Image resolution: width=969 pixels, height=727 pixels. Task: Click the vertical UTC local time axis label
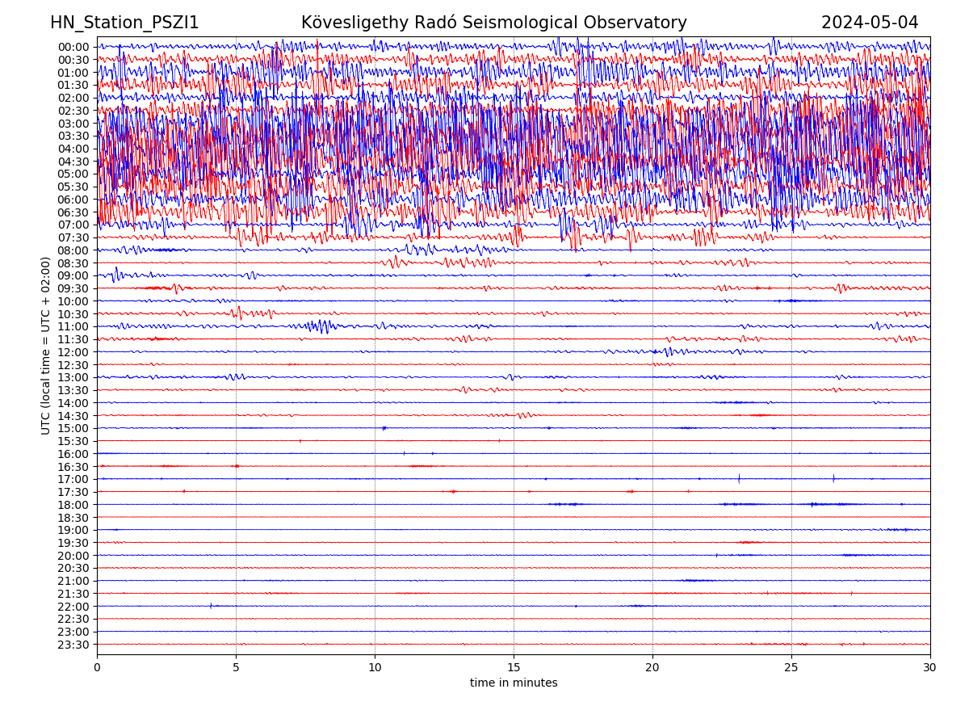46,345
